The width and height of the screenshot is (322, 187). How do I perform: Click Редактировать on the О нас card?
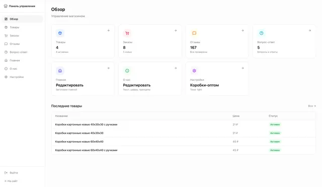[137, 85]
